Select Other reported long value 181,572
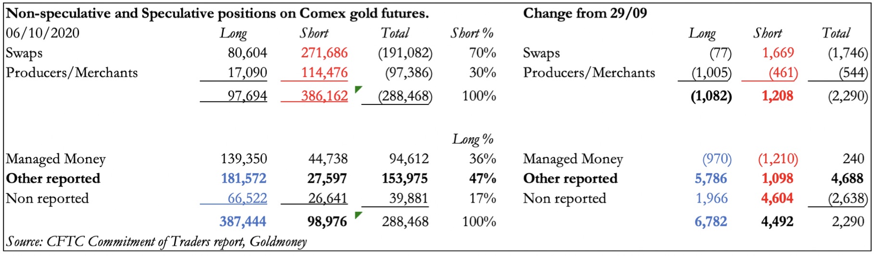Screen dimensions: 876x256 (x=244, y=179)
